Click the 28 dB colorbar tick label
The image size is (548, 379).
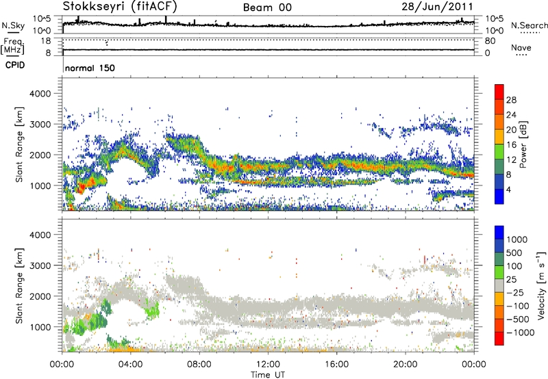tap(511, 100)
